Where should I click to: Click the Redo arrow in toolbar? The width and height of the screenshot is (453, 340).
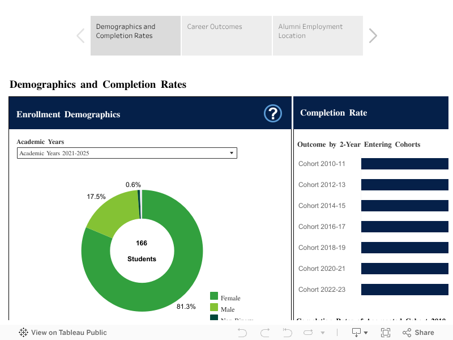coord(264,333)
